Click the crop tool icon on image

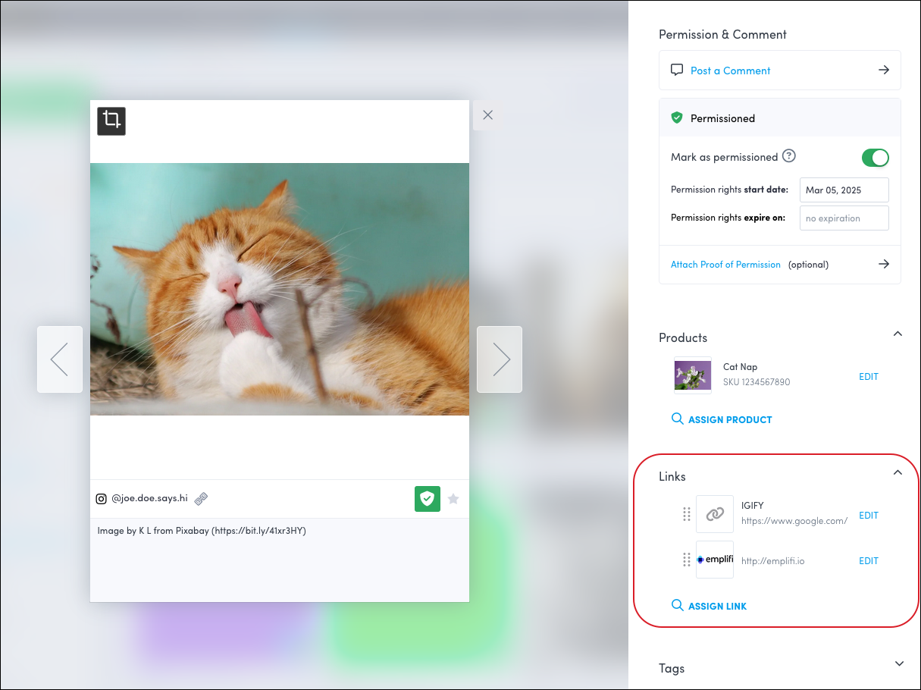[111, 121]
